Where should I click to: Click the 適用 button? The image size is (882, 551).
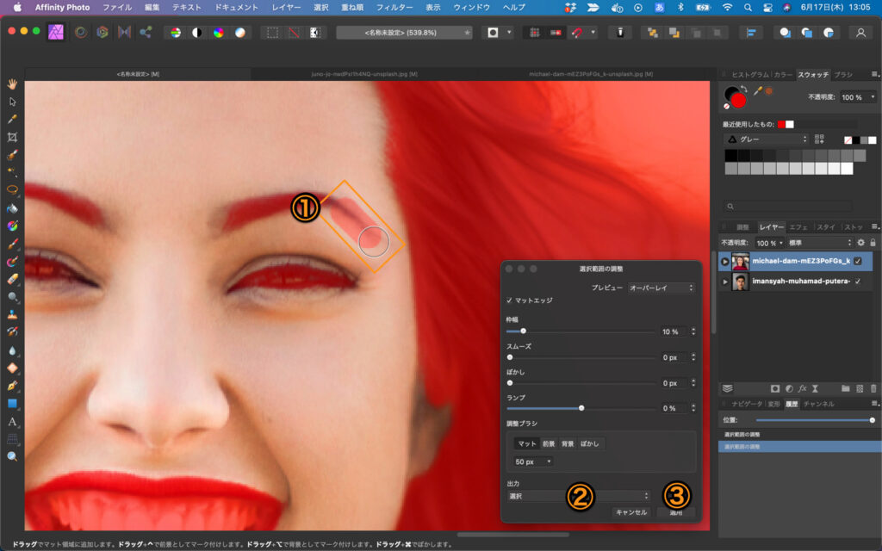(675, 512)
